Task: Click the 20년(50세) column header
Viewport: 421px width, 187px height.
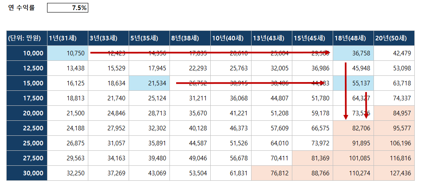Action: pos(394,38)
